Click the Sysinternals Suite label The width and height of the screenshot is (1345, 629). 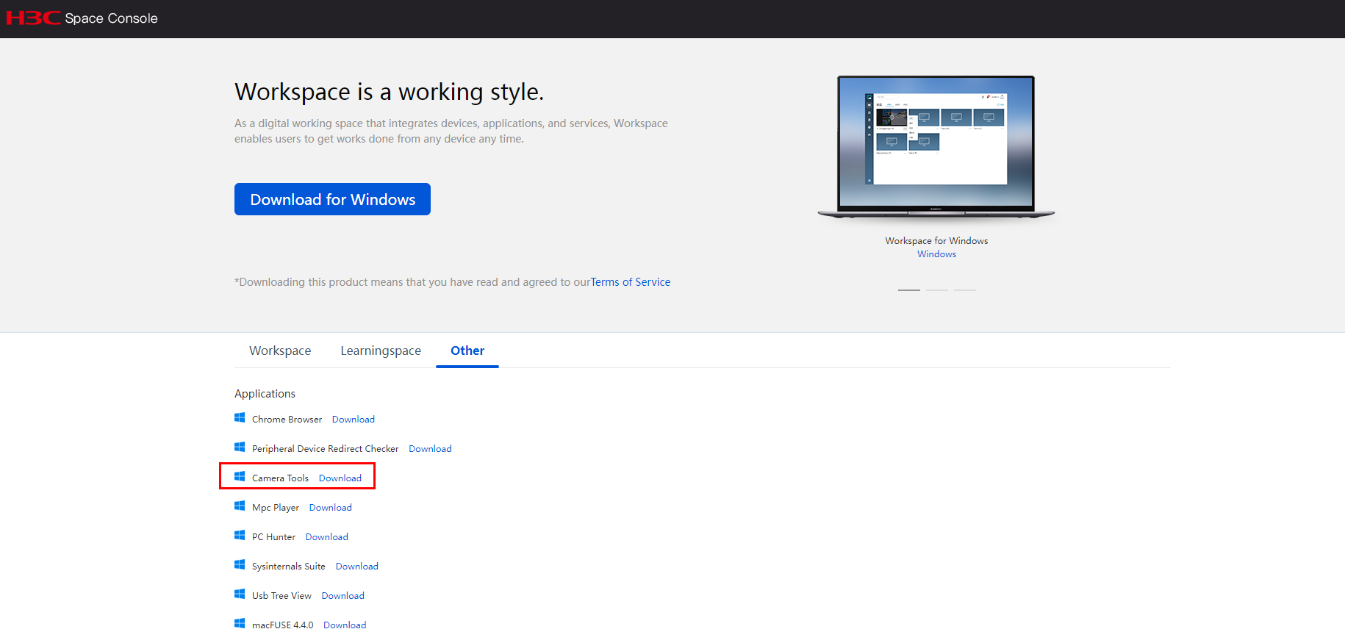pyautogui.click(x=288, y=567)
